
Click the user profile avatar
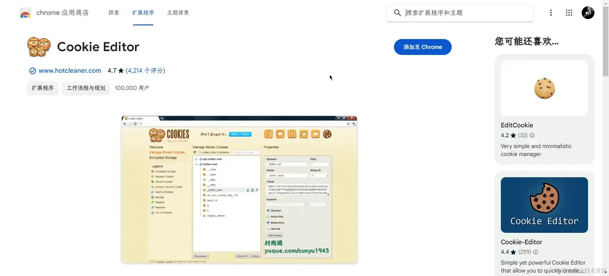pos(588,13)
